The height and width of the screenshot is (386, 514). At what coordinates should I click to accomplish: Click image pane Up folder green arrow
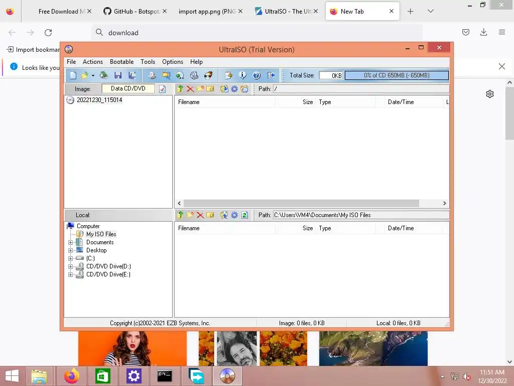click(180, 89)
